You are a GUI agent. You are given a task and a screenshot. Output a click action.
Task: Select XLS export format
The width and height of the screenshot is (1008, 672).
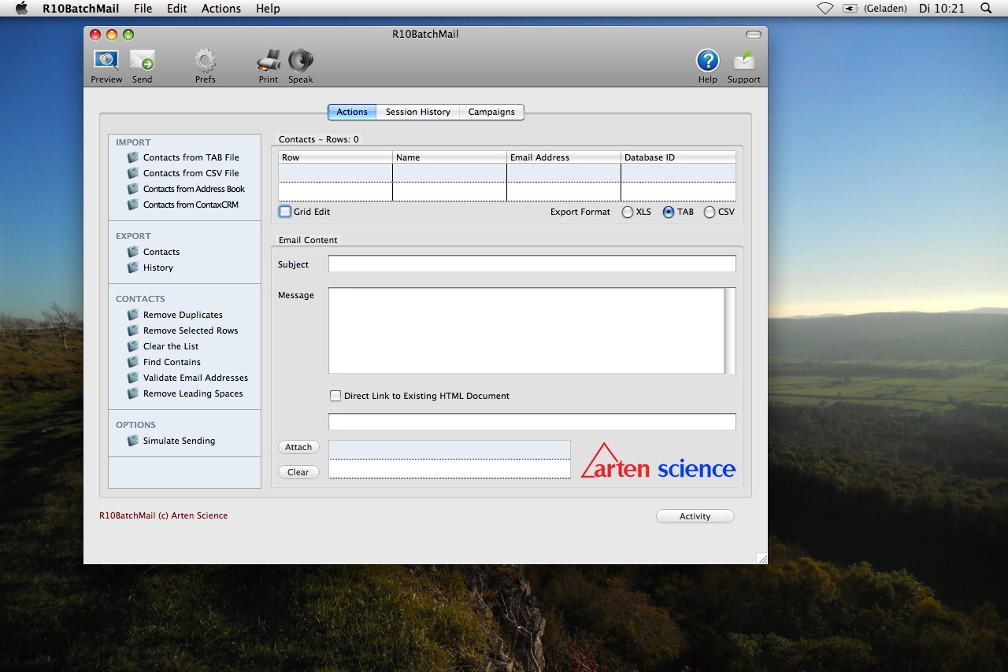click(628, 212)
